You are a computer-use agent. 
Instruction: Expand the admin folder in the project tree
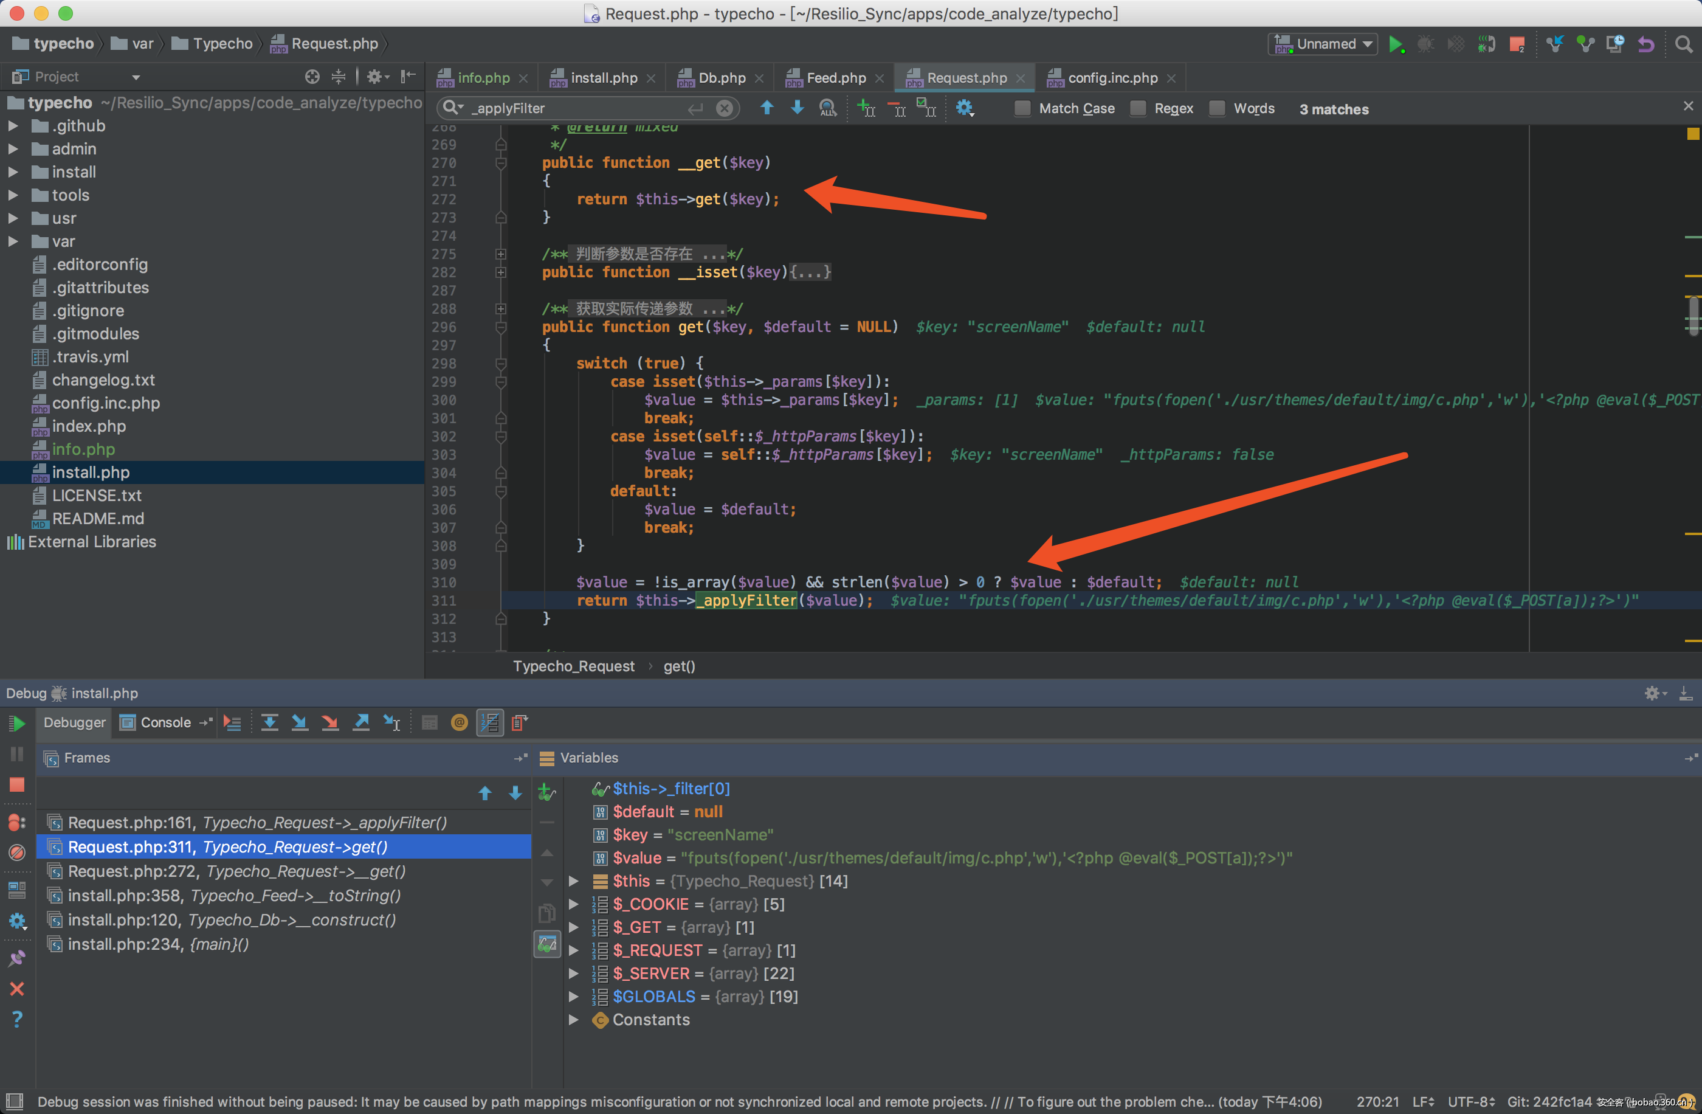pos(13,149)
